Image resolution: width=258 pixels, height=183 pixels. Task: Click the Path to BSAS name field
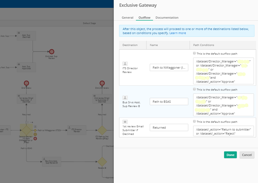click(169, 102)
